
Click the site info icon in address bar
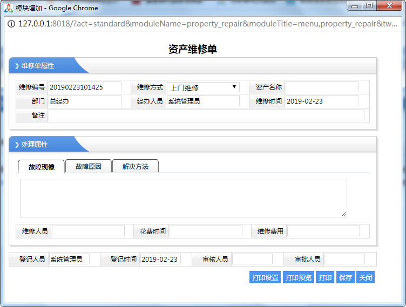click(x=11, y=24)
